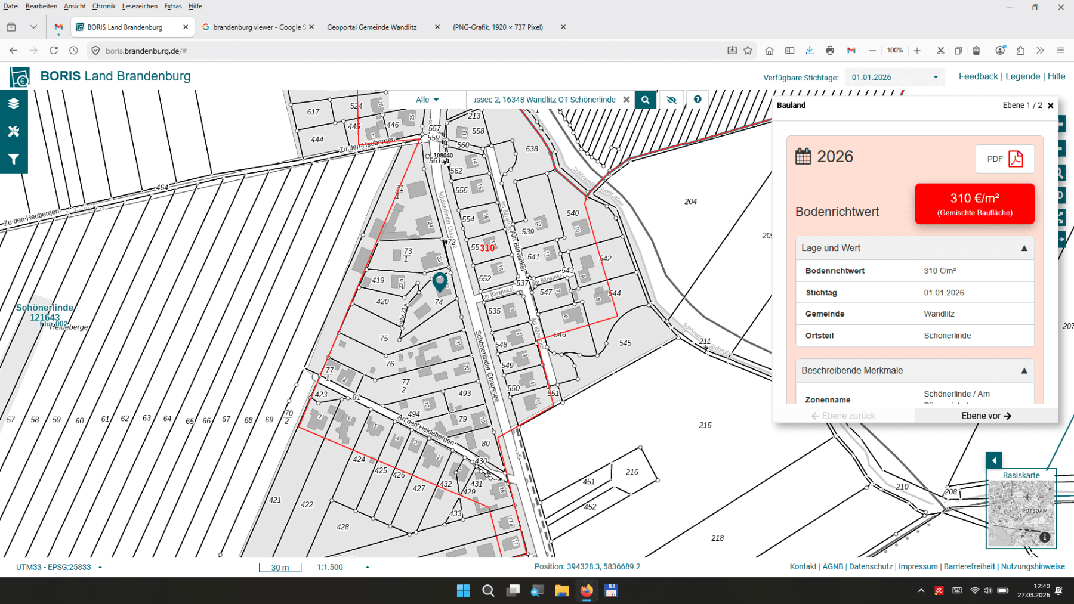Open help via the question mark icon
The height and width of the screenshot is (604, 1074).
point(697,99)
